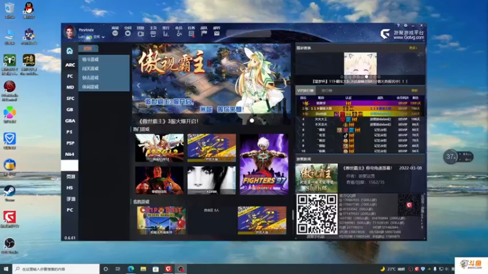Click the 傲视霸主 Sloth news thumbnail
The width and height of the screenshot is (488, 274).
[317, 178]
